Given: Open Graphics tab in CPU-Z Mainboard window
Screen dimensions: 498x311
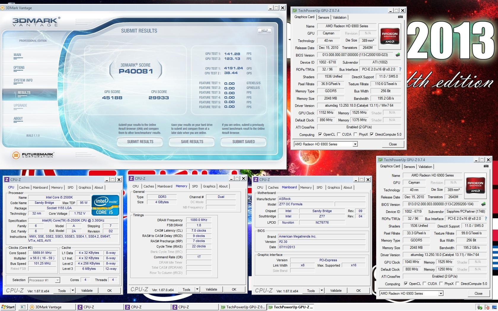Looking at the screenshot, I should coord(333,187).
